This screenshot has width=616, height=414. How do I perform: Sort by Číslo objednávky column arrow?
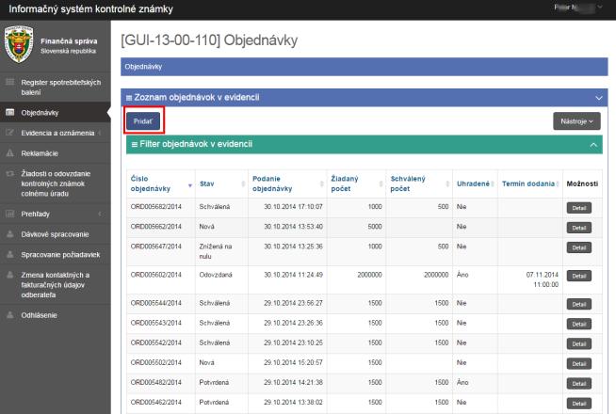190,185
